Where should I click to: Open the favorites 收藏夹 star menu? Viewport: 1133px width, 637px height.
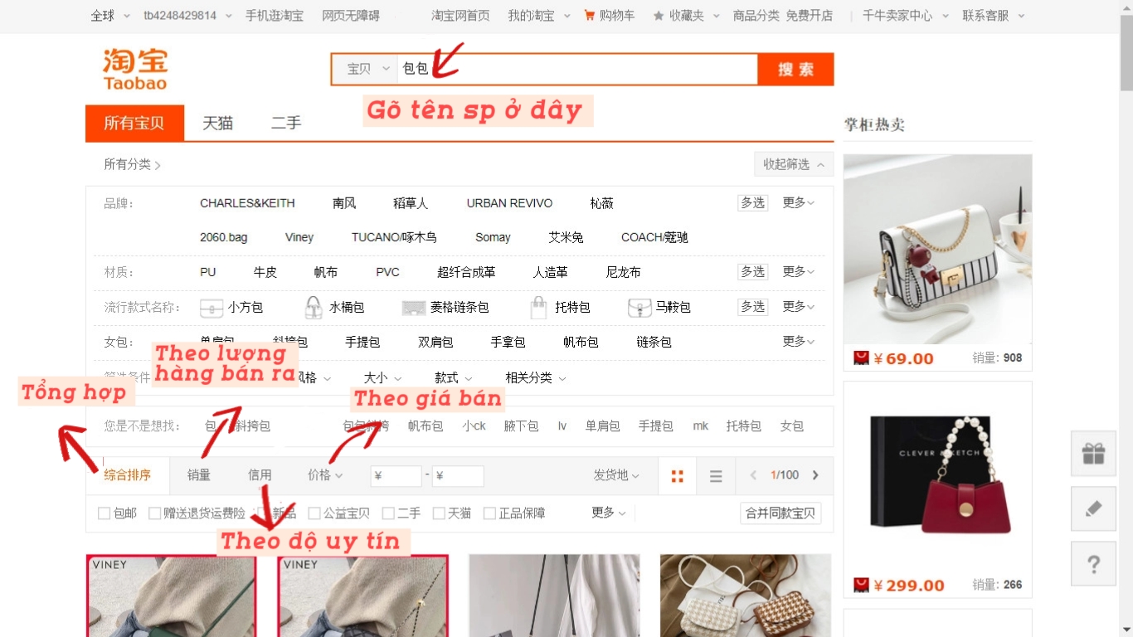(687, 15)
